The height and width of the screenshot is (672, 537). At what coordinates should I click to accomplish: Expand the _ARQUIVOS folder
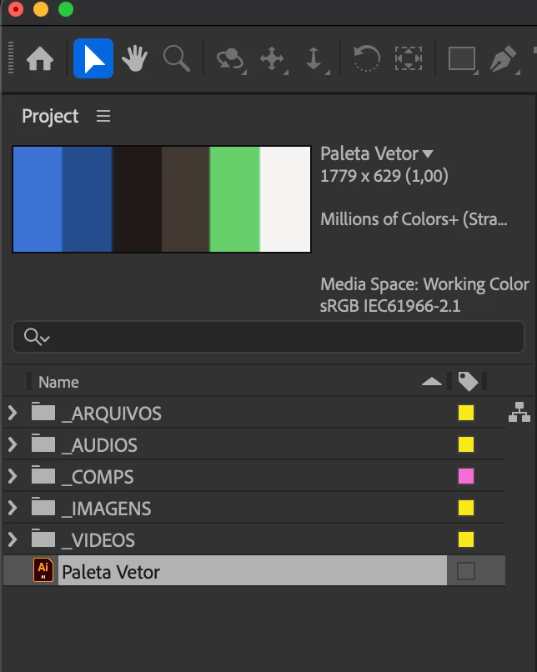click(13, 413)
